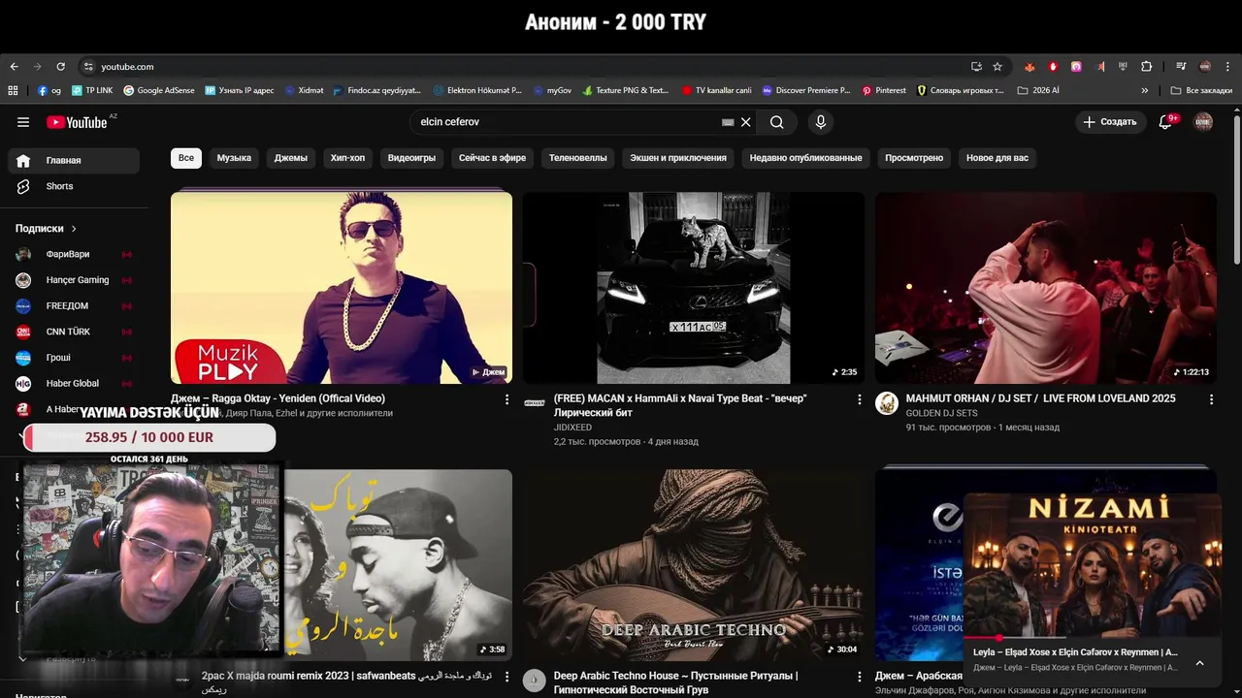The width and height of the screenshot is (1242, 698).
Task: Open the myGov bookmark
Action: [552, 90]
